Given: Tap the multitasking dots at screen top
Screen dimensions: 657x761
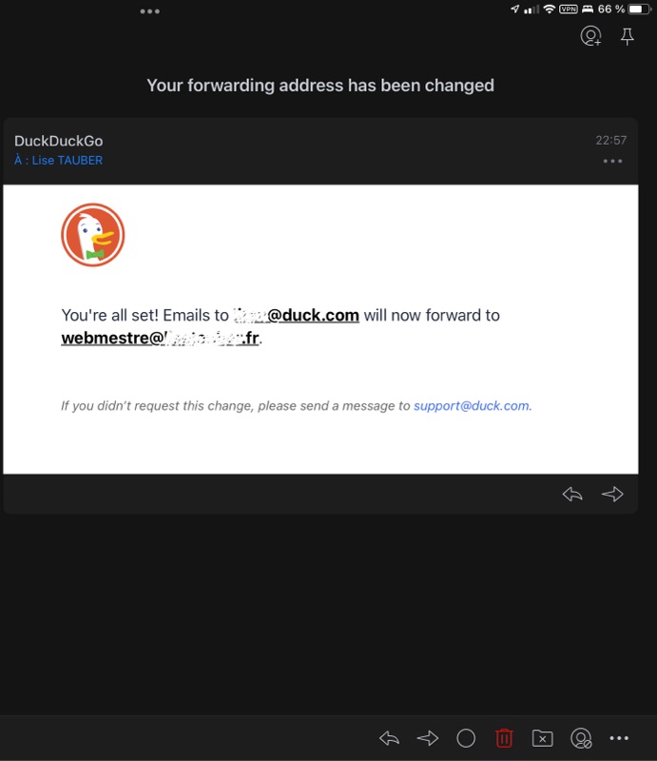Looking at the screenshot, I should tap(150, 11).
